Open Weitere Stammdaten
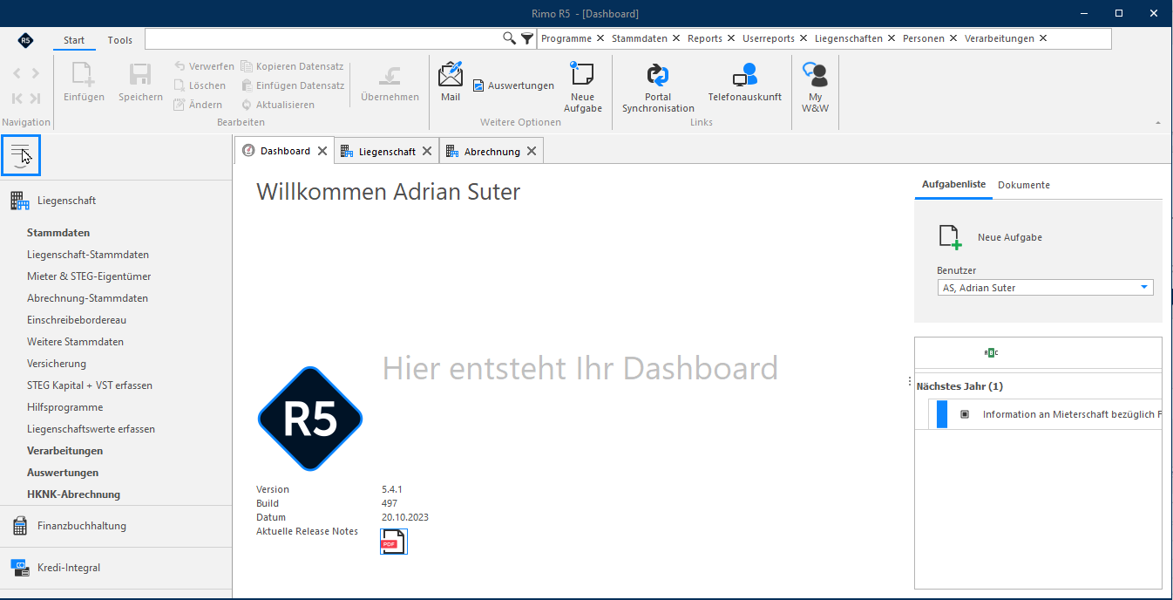Image resolution: width=1173 pixels, height=600 pixels. click(75, 342)
